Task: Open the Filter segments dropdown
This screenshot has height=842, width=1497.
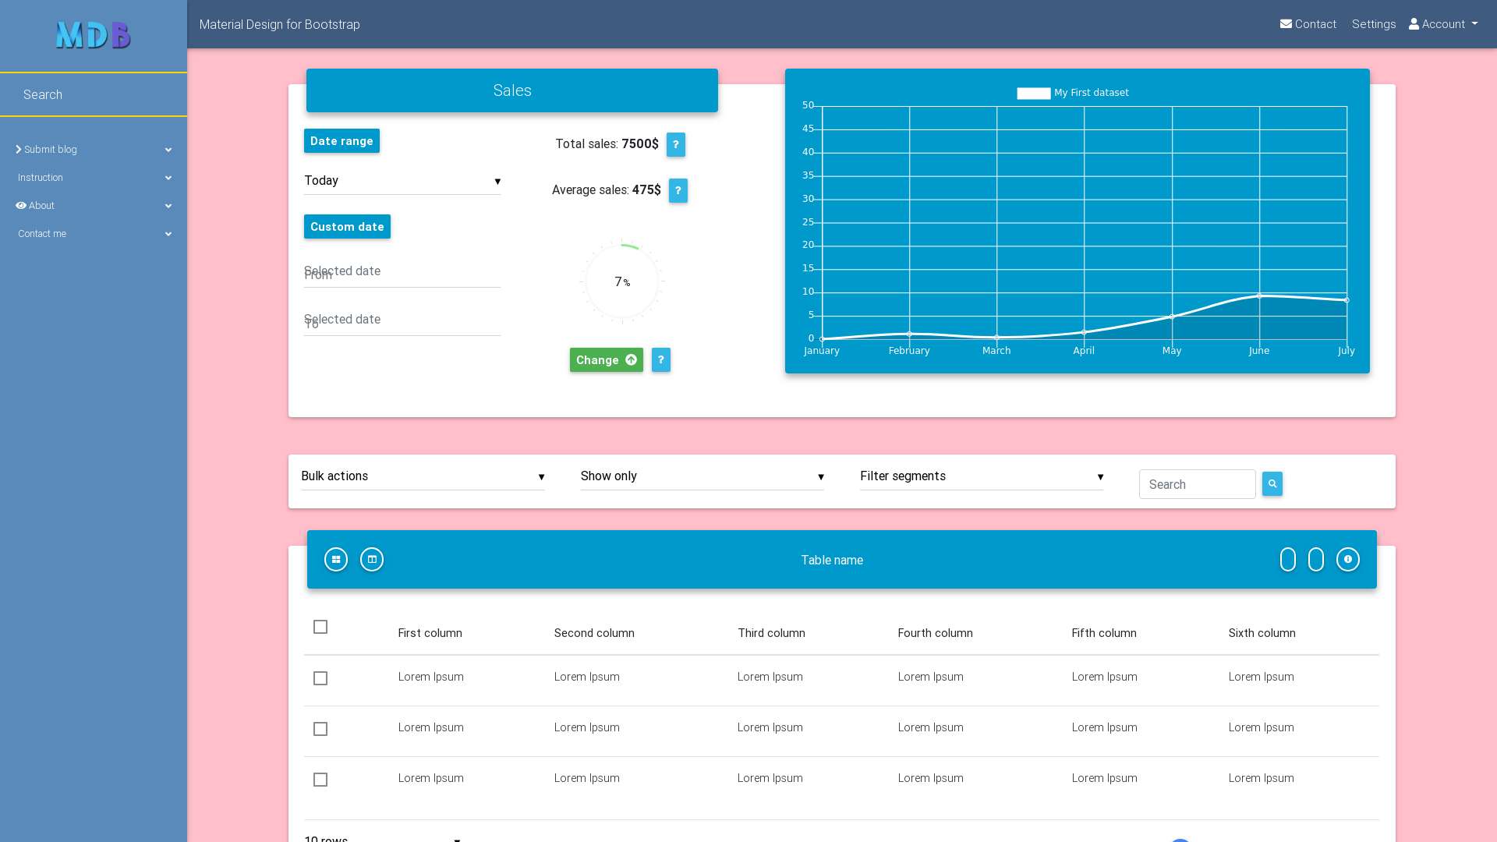Action: coord(982,476)
